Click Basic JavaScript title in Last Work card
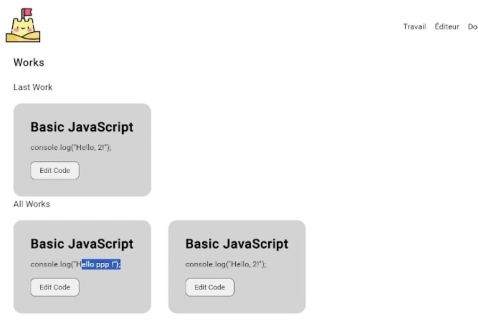This screenshot has width=478, height=320. (82, 127)
